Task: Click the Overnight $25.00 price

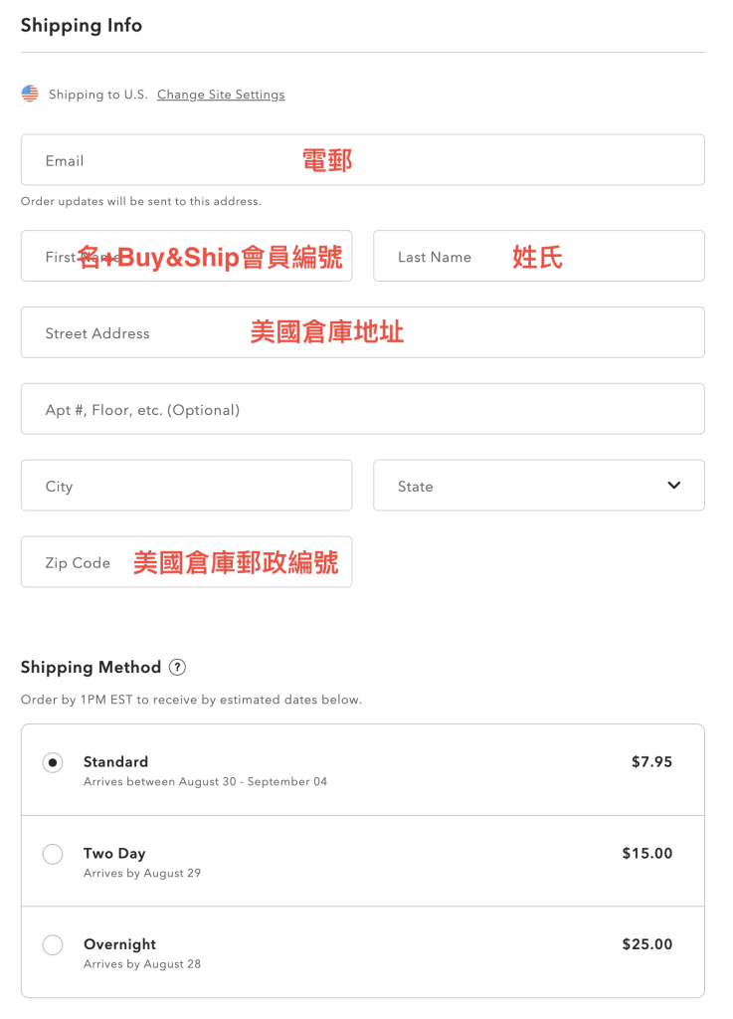Action: (646, 944)
